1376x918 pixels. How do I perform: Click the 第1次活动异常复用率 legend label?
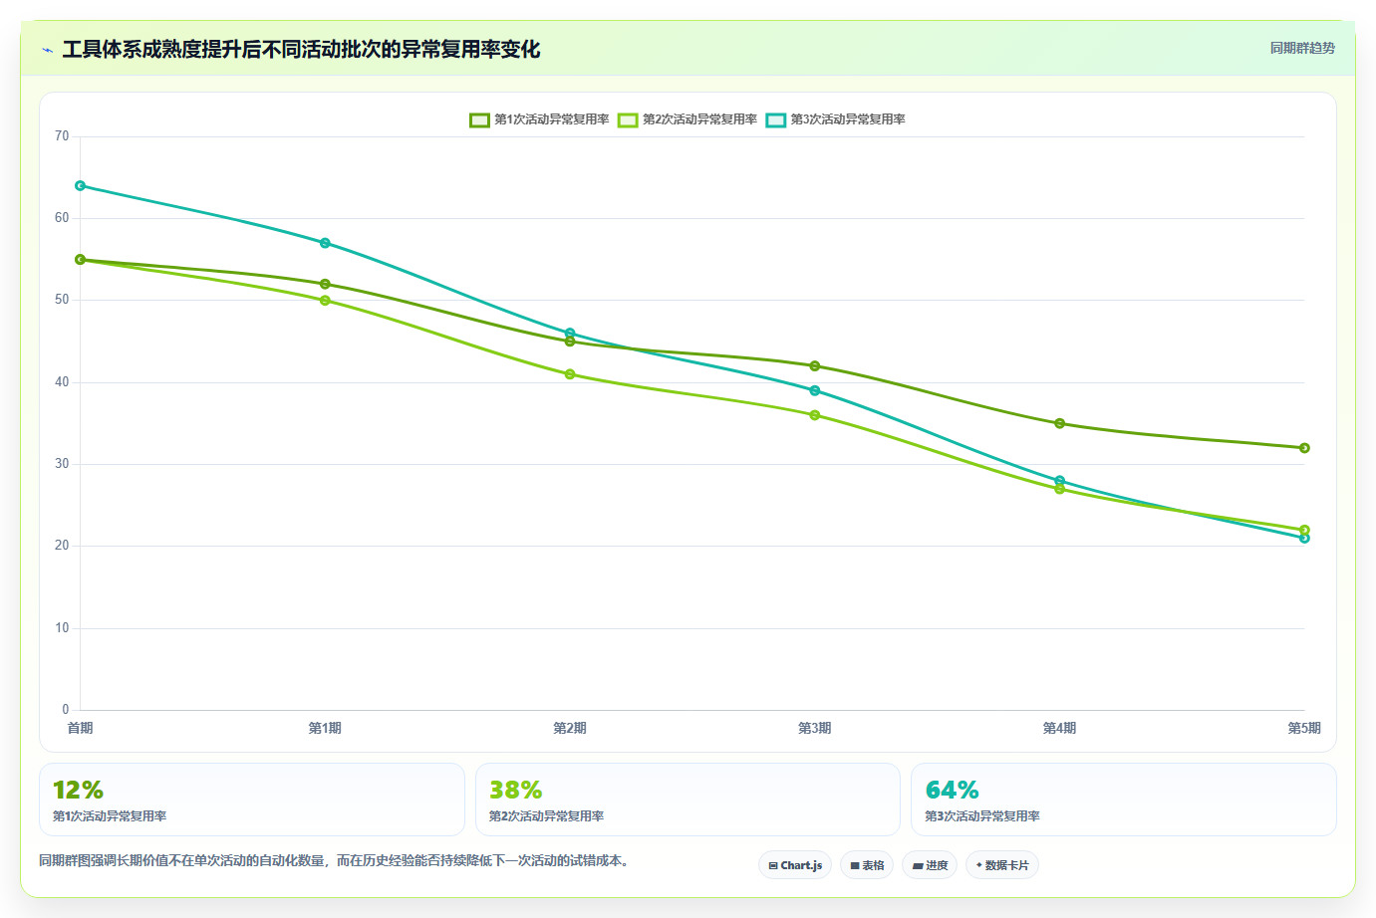coord(552,119)
